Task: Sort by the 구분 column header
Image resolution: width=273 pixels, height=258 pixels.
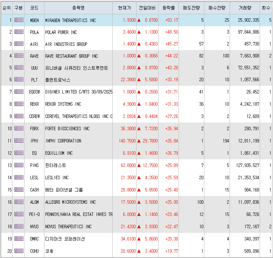Action: coord(19,8)
